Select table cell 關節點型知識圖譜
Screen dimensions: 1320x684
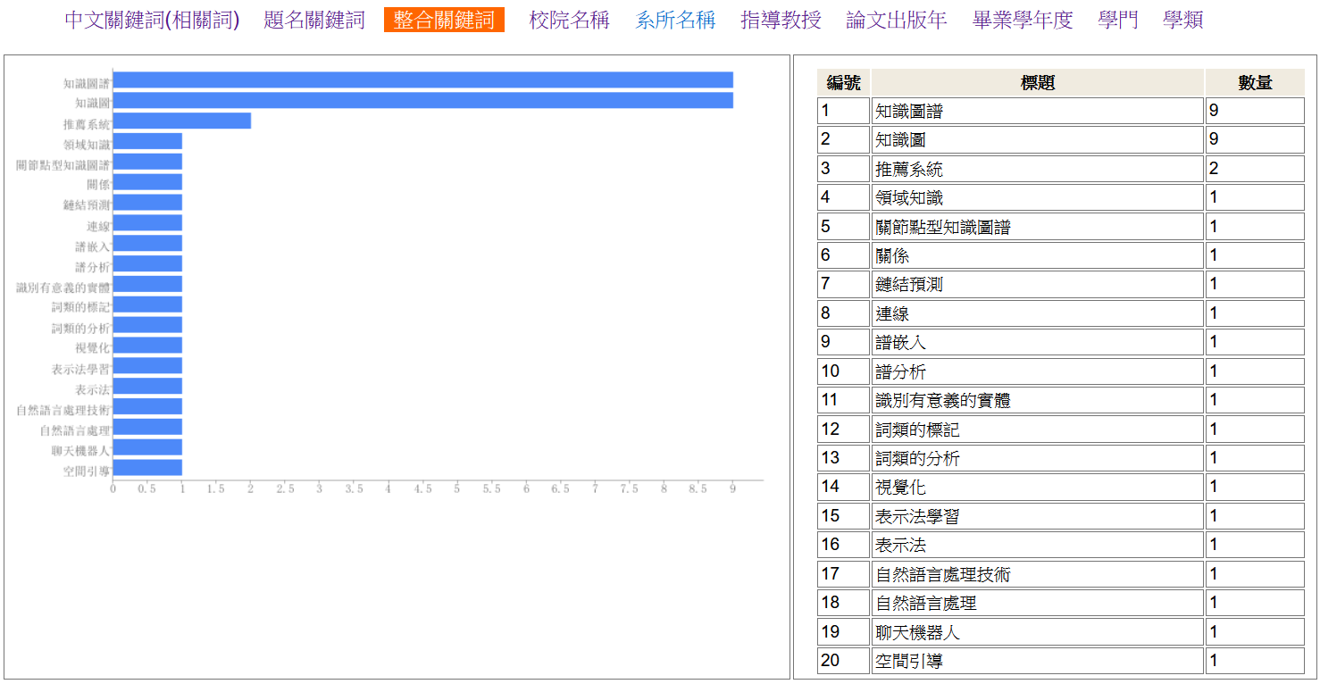tap(1038, 227)
